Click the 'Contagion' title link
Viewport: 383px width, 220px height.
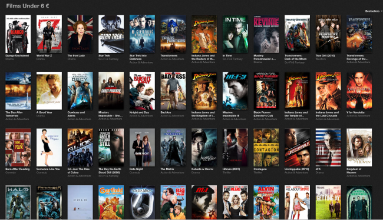point(260,169)
